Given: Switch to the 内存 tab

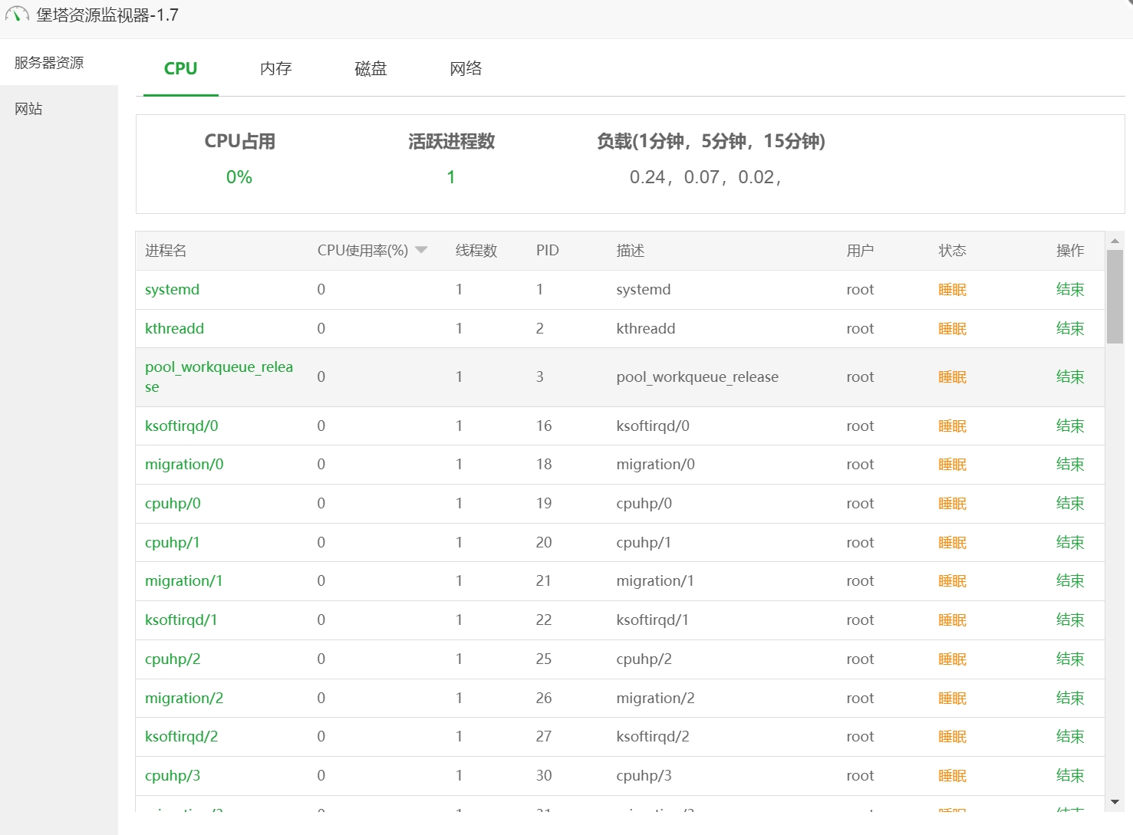Looking at the screenshot, I should click(x=275, y=68).
